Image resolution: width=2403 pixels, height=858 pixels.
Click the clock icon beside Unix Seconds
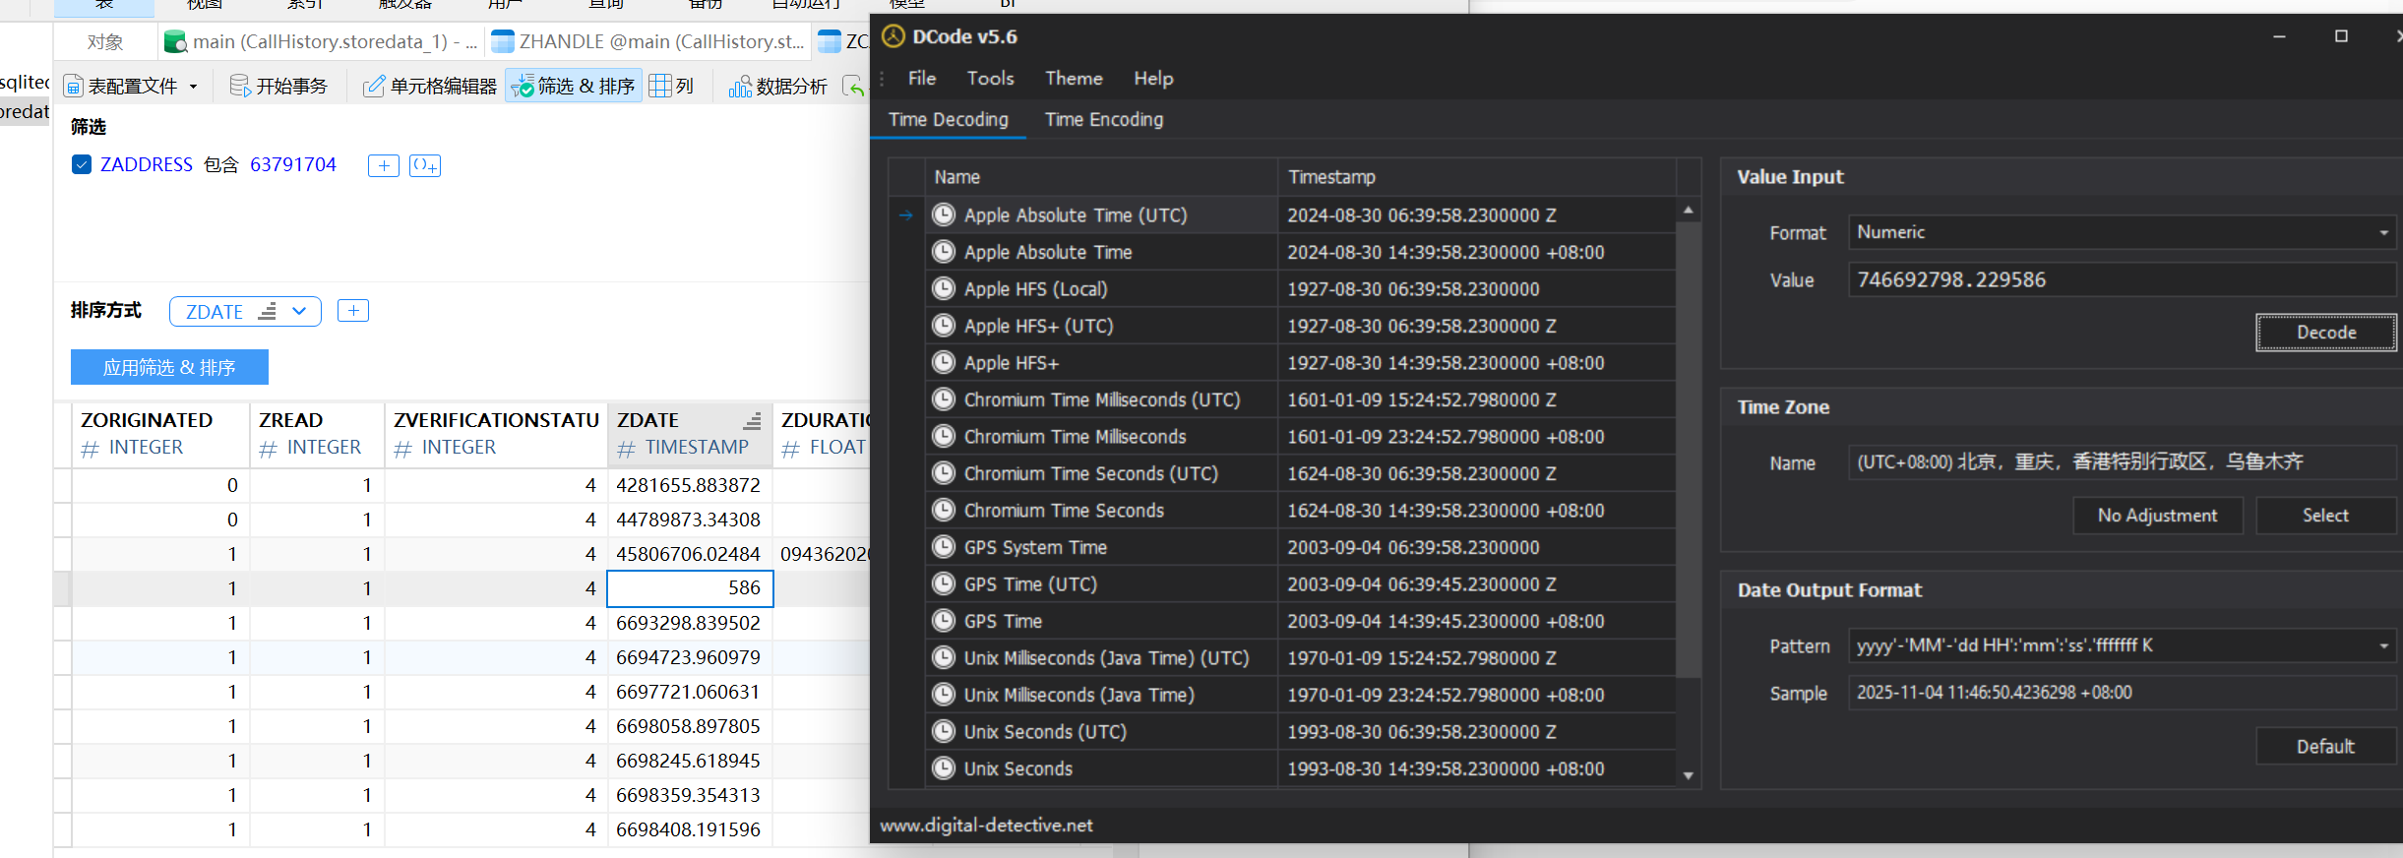[x=944, y=768]
